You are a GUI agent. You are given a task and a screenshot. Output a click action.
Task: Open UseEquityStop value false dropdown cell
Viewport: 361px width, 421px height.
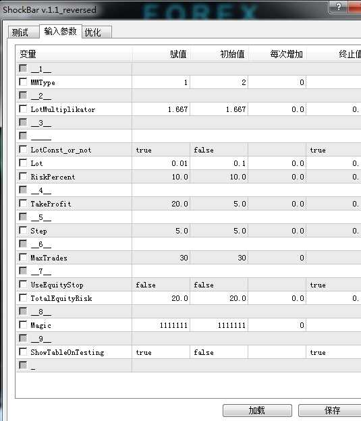161,285
